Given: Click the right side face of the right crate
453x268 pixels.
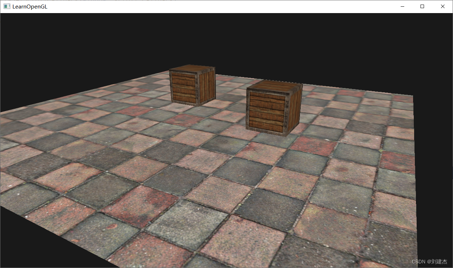Looking at the screenshot, I should coord(296,108).
